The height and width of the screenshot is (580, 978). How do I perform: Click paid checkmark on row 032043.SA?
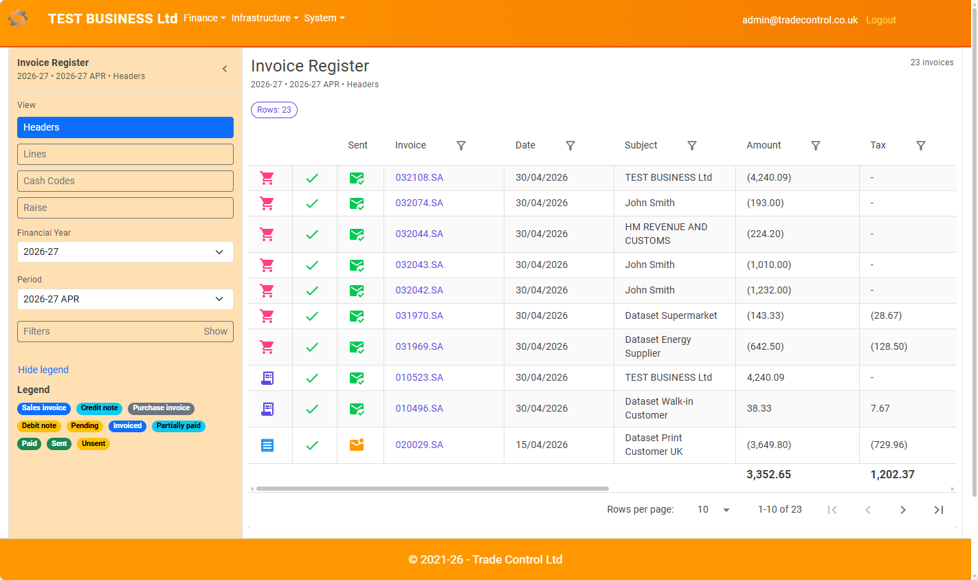[x=312, y=265]
